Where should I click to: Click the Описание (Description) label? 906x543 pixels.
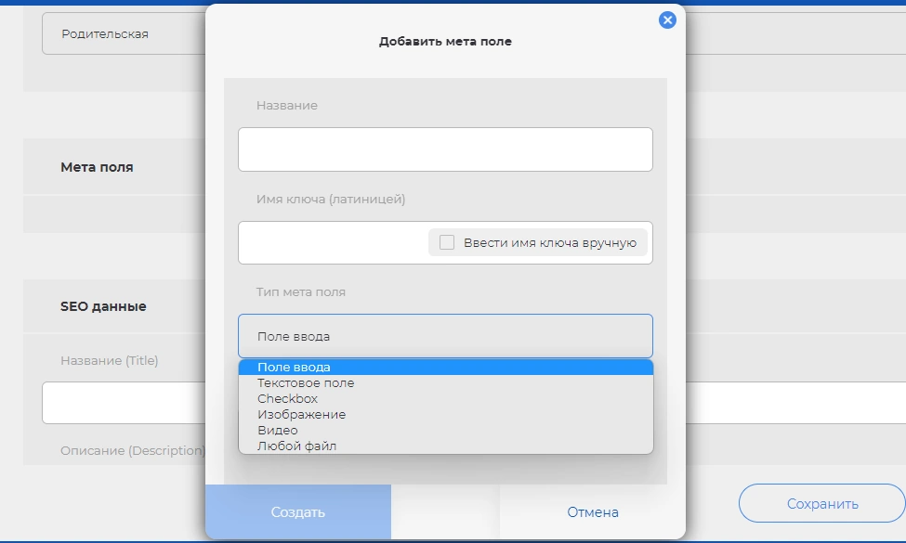point(132,450)
